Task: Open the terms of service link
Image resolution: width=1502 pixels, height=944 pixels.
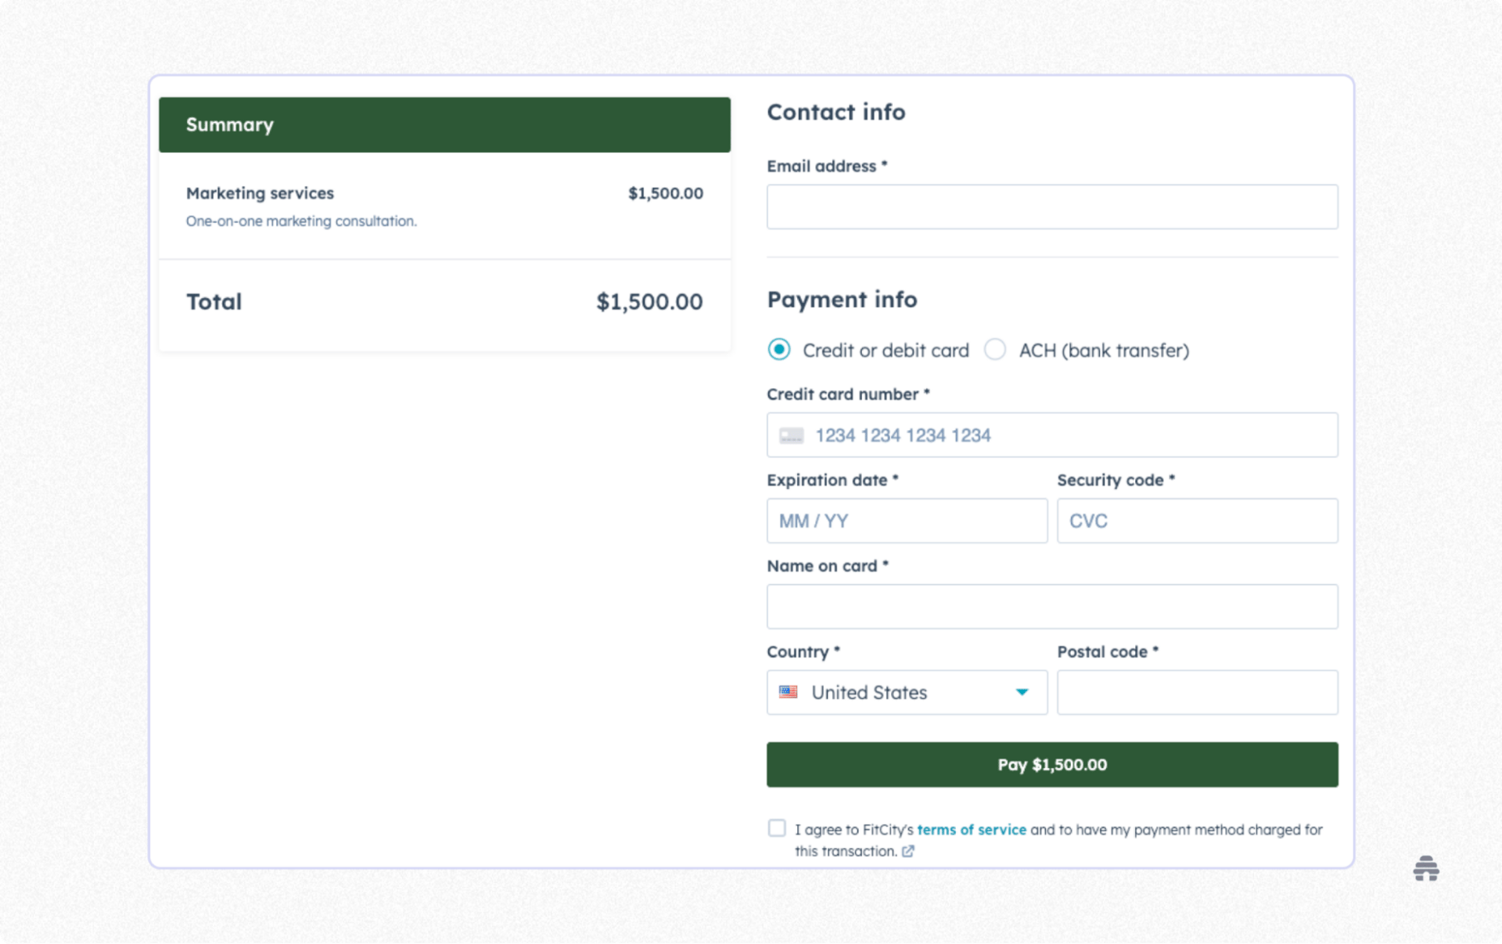Action: coord(972,829)
